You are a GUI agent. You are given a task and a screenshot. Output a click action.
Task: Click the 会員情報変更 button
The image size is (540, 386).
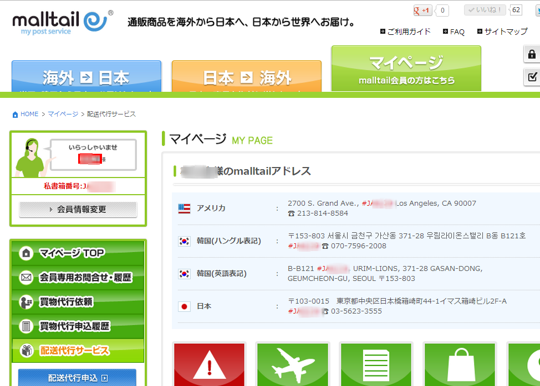coord(78,210)
